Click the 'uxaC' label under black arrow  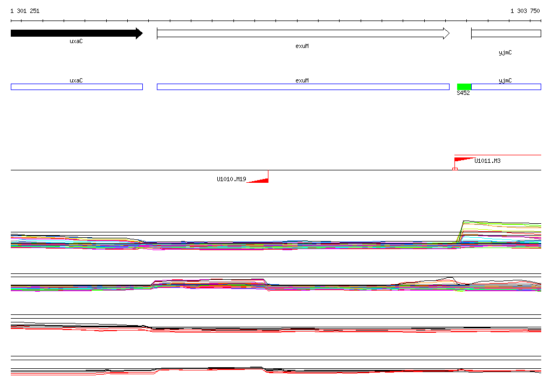tap(76, 41)
